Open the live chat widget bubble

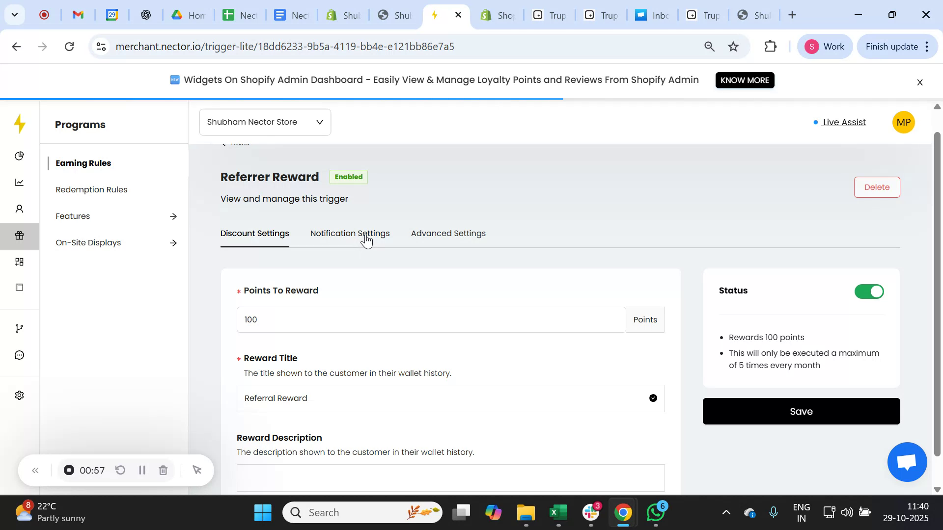(x=906, y=462)
